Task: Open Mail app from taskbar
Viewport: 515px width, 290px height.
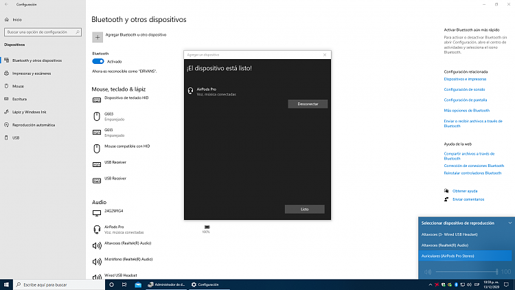Action: [138, 285]
